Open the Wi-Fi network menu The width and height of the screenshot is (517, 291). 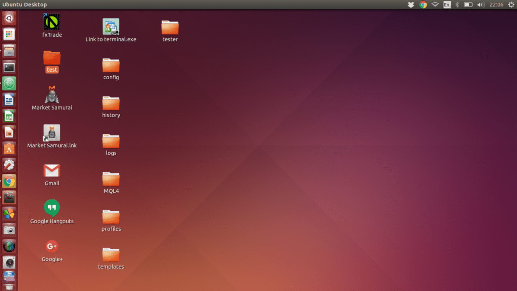[x=435, y=5]
